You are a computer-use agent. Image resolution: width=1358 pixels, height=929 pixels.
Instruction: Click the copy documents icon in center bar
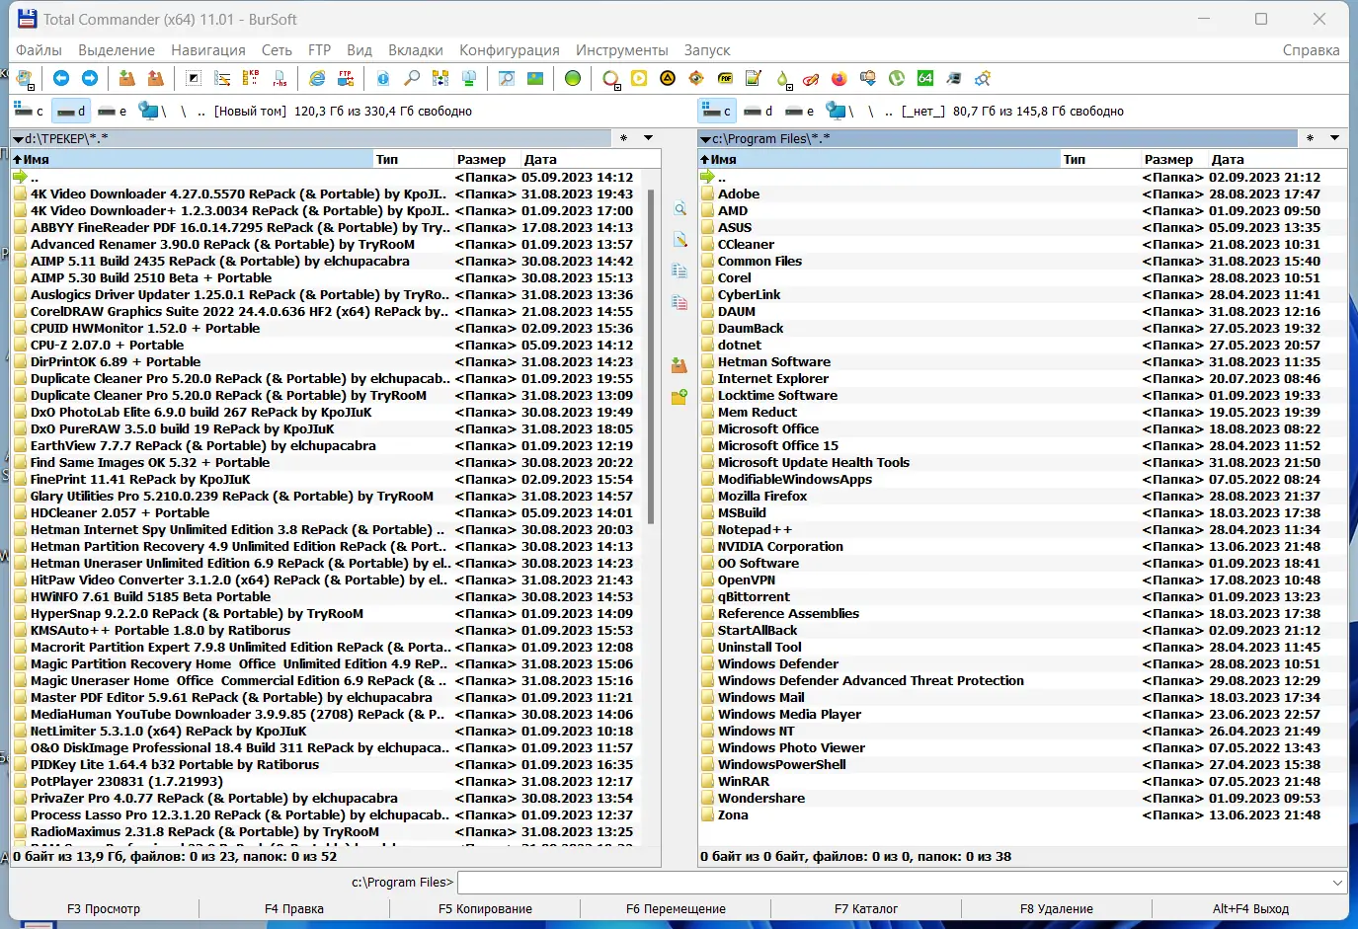pos(679,271)
